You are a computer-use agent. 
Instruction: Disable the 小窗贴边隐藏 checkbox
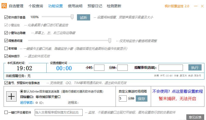coord(6,33)
